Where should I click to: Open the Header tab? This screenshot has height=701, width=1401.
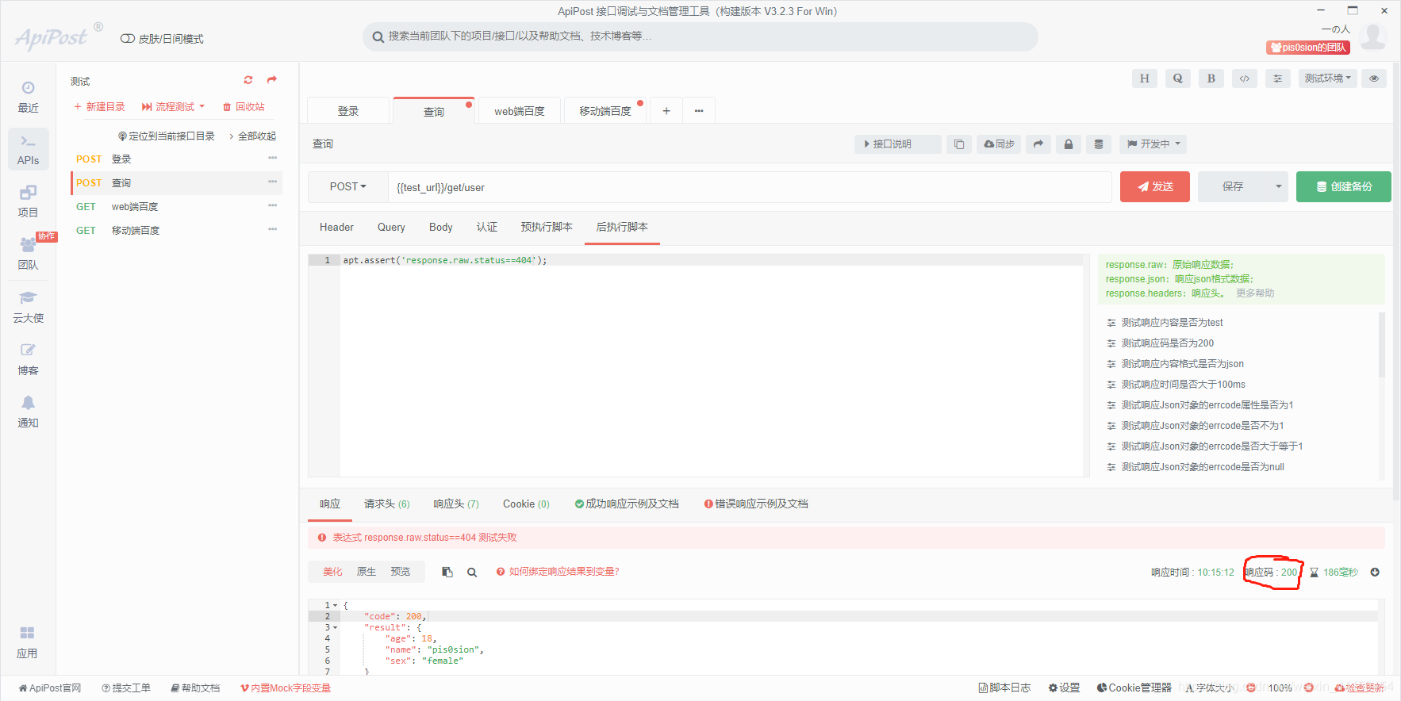tap(336, 228)
